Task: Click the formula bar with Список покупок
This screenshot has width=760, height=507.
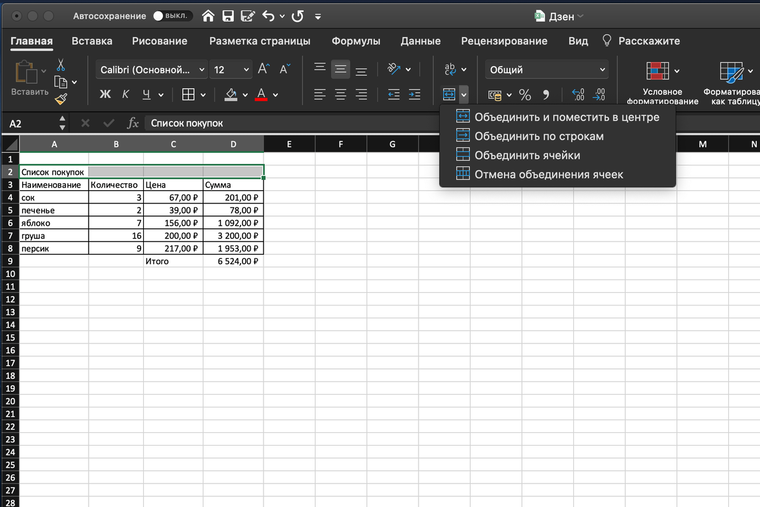Action: [x=291, y=123]
